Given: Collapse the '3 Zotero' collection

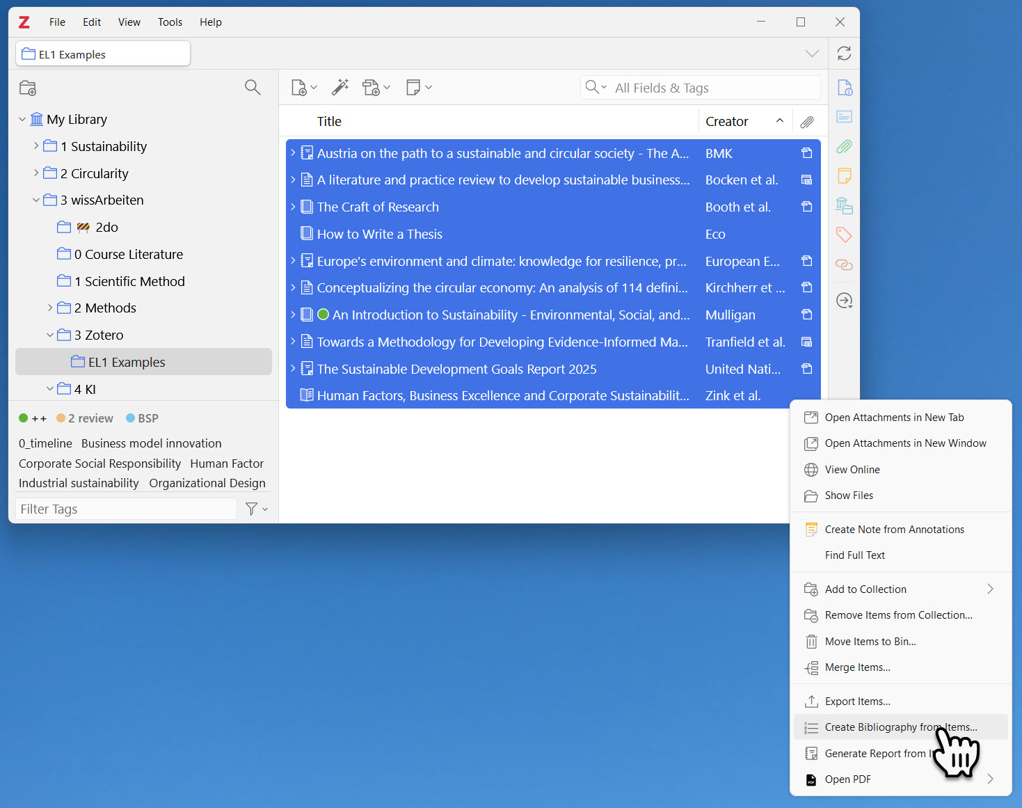Looking at the screenshot, I should pyautogui.click(x=49, y=335).
